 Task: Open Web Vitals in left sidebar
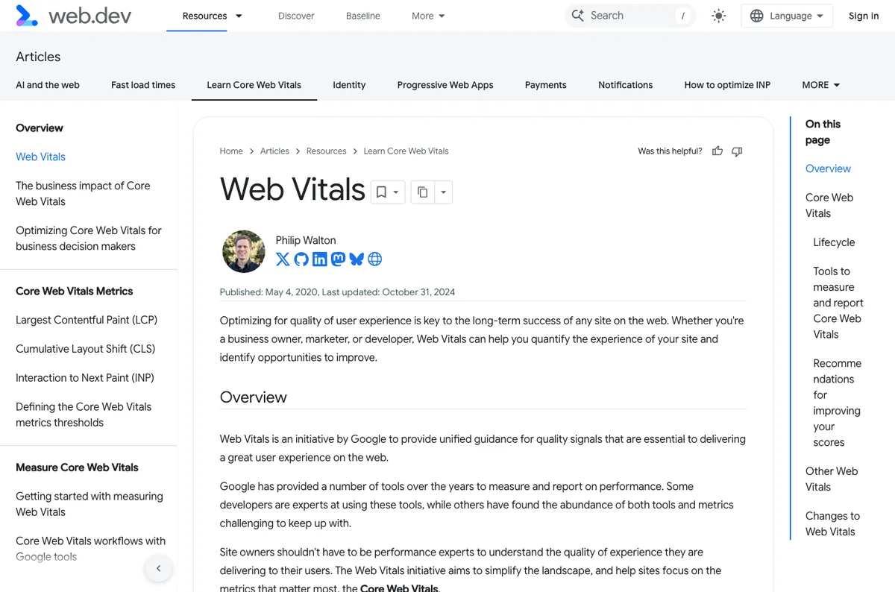point(40,157)
